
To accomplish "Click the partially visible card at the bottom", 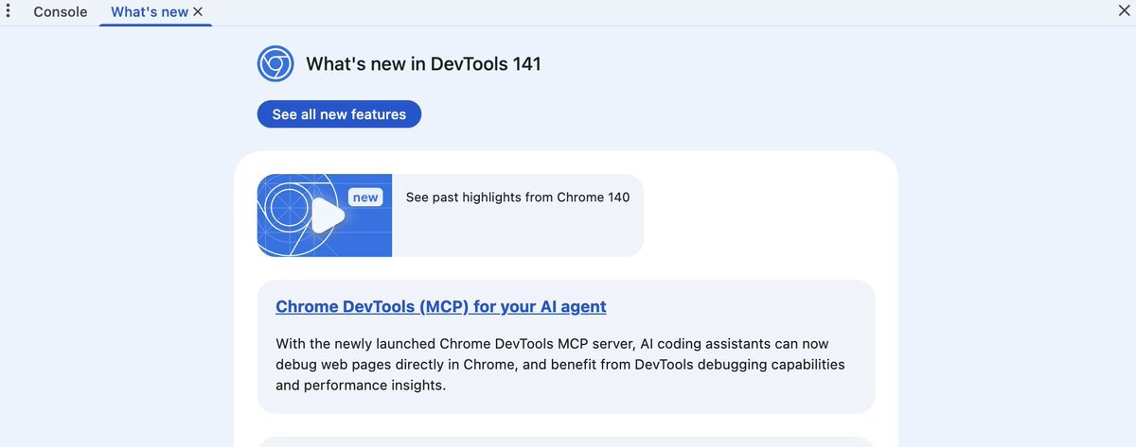I will tap(565, 441).
